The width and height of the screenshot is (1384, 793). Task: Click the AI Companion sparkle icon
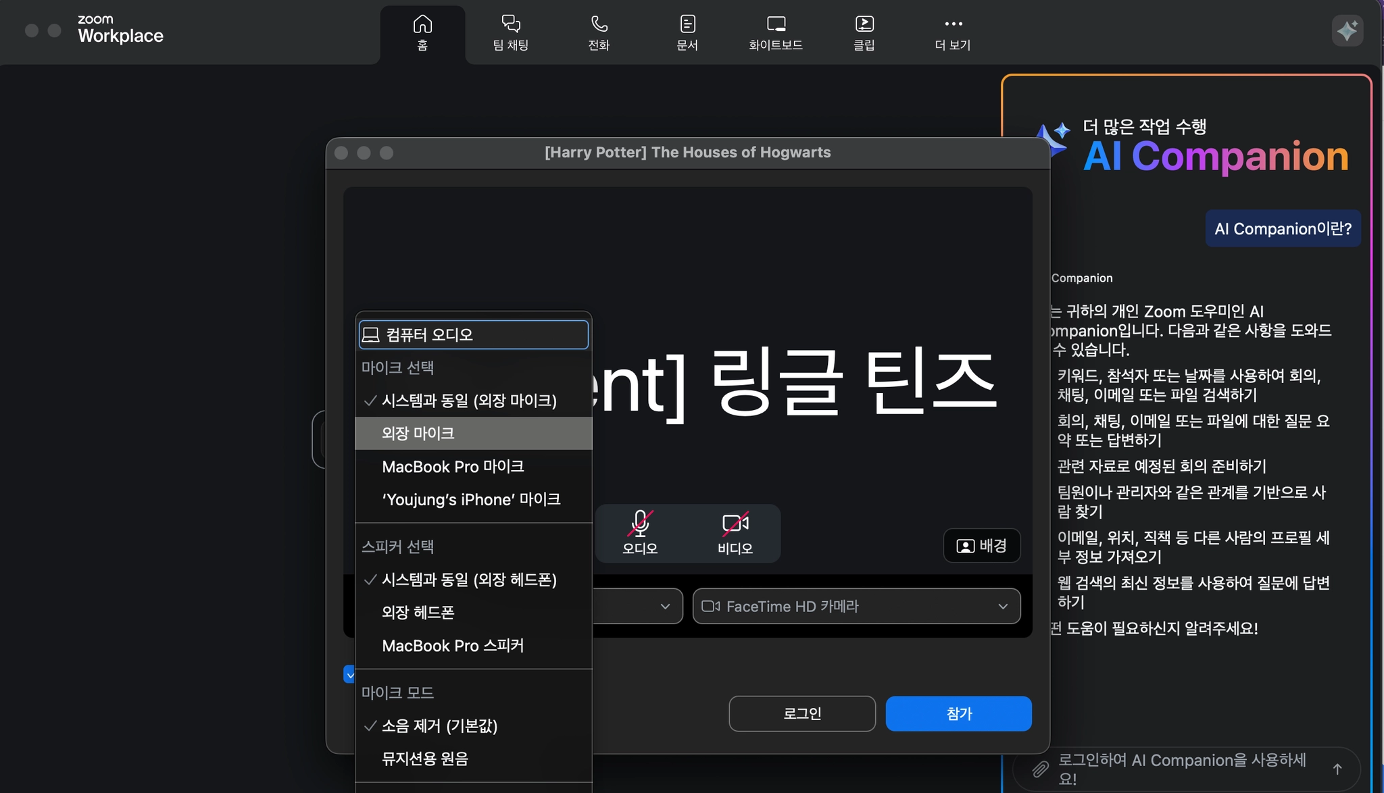tap(1347, 30)
